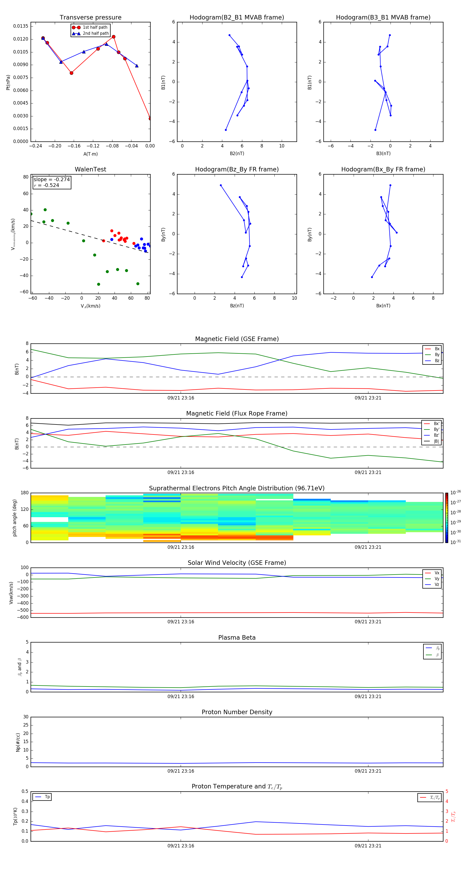474x869 pixels.
Task: Click '09/21 23:21' under the Plasma Beta plot
Action: 368,697
